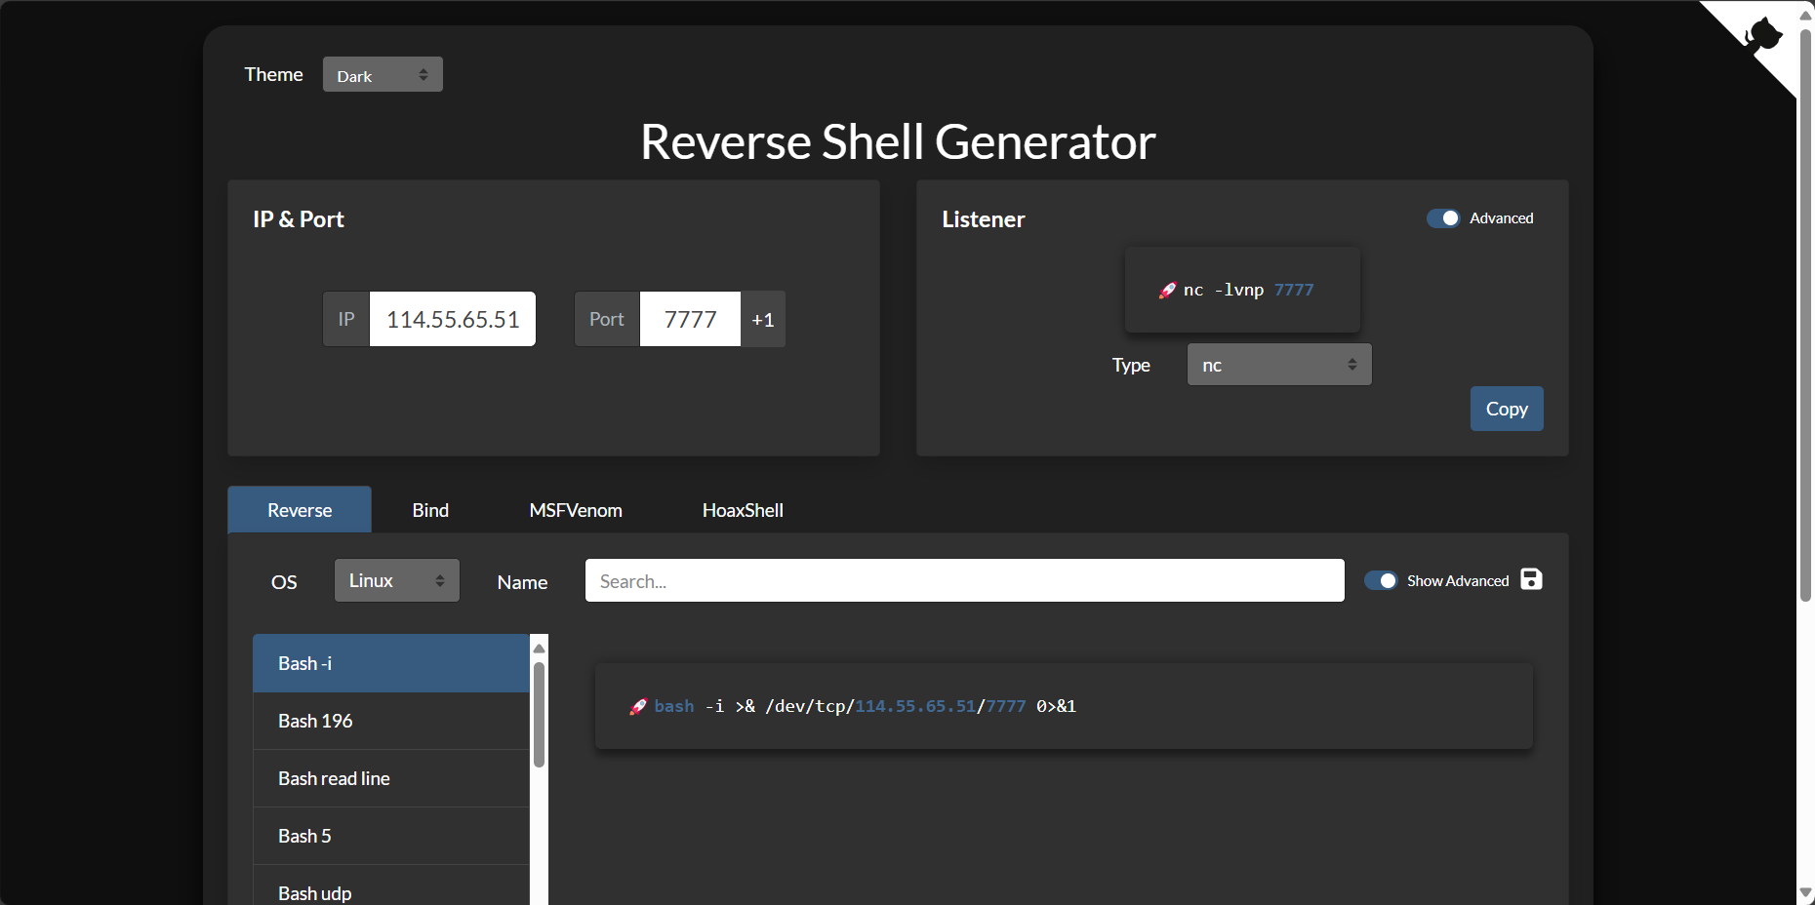1815x905 pixels.
Task: Toggle the Listener Advanced switch
Action: (x=1443, y=218)
